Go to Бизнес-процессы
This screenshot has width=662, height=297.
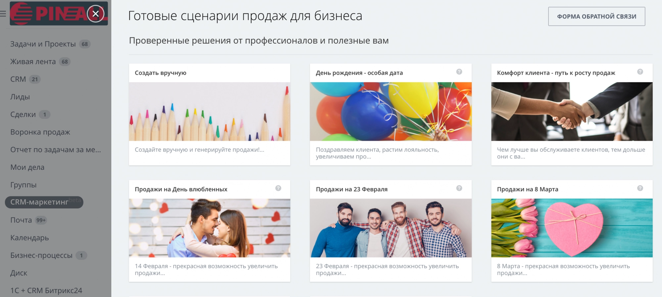[x=41, y=255]
